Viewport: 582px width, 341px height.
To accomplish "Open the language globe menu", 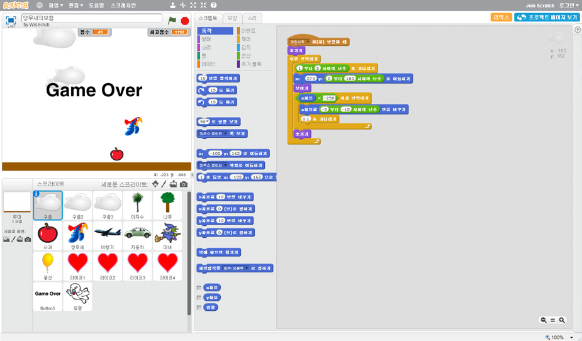I will pos(40,5).
